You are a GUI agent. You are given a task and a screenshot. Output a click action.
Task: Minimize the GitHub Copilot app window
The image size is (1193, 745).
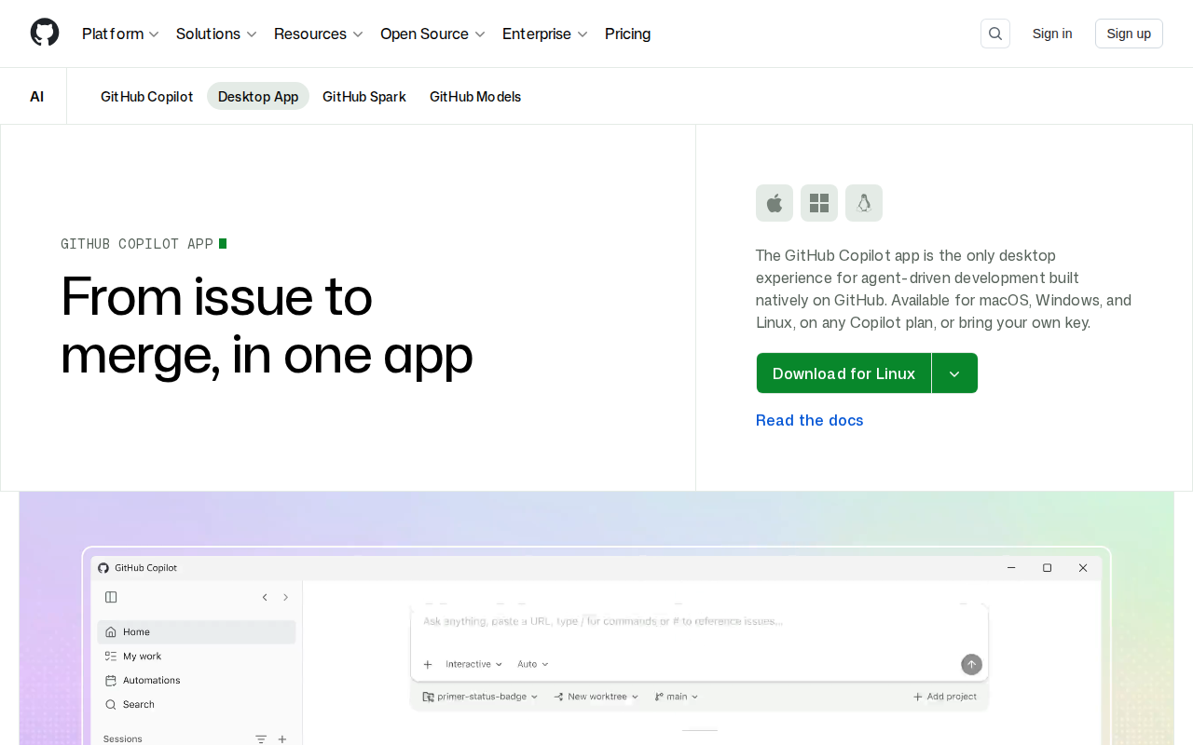coord(1011,567)
